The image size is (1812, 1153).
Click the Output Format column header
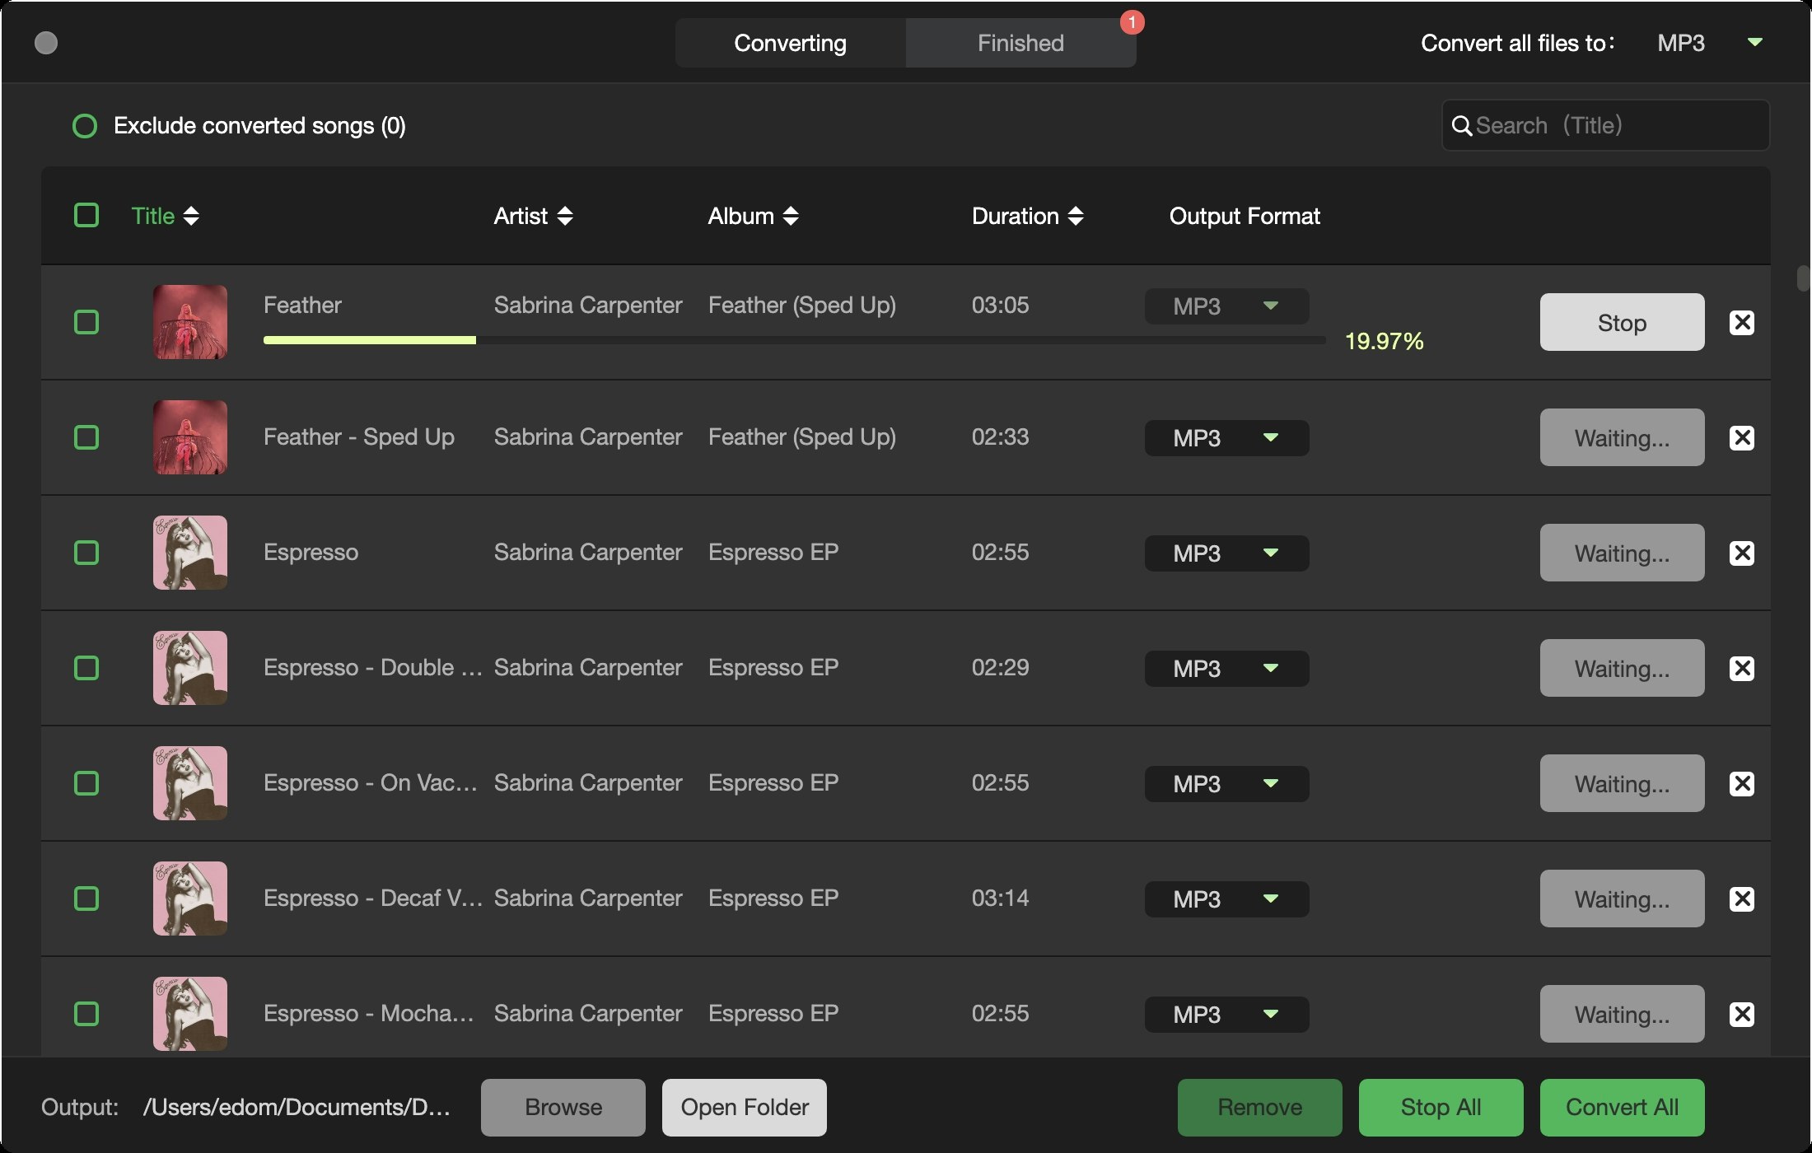pyautogui.click(x=1245, y=216)
